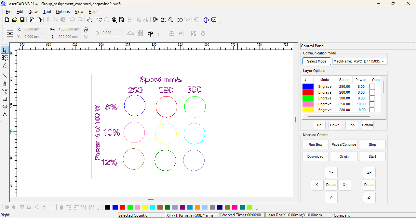Select the Line drawing tool
This screenshot has height=218, width=416.
pyautogui.click(x=5, y=75)
